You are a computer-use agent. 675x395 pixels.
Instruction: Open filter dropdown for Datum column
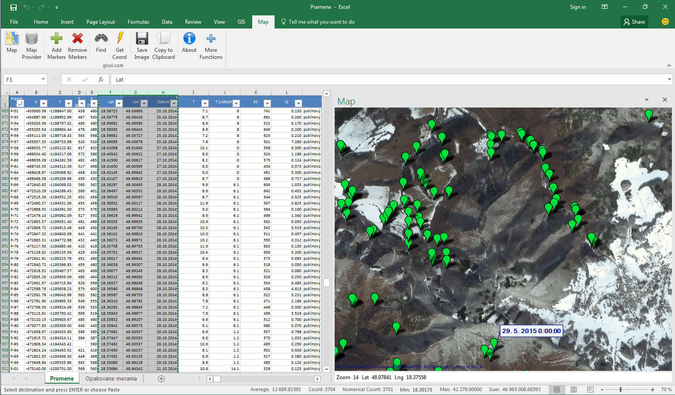pyautogui.click(x=174, y=103)
